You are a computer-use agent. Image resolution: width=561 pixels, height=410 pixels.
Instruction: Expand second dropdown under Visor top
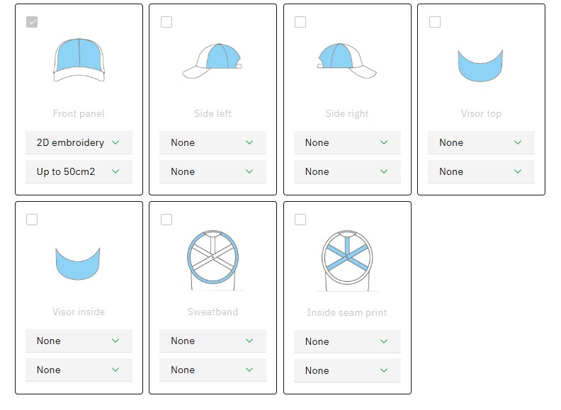[481, 171]
